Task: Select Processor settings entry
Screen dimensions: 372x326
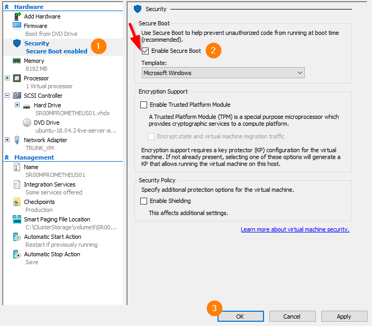Action: pyautogui.click(x=37, y=78)
